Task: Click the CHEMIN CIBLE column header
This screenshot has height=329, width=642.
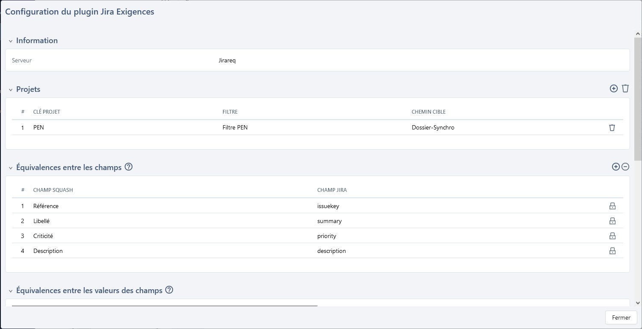Action: pos(428,112)
